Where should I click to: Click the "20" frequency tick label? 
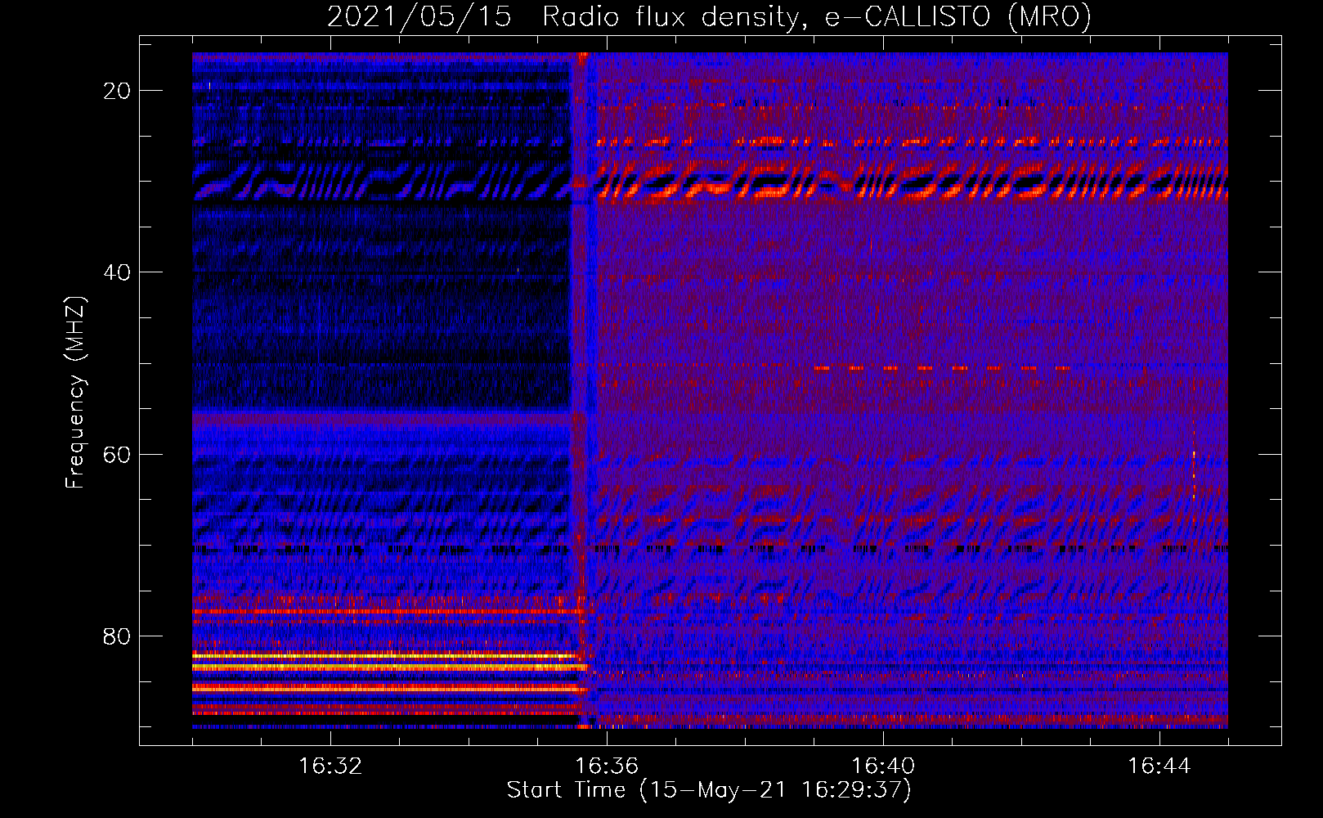click(x=118, y=91)
